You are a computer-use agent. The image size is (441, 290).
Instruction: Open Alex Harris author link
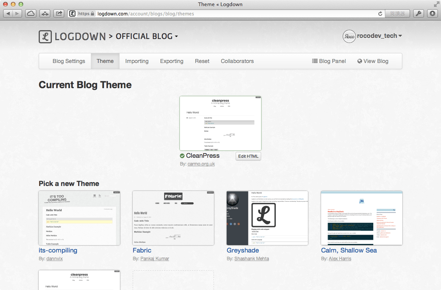click(340, 259)
